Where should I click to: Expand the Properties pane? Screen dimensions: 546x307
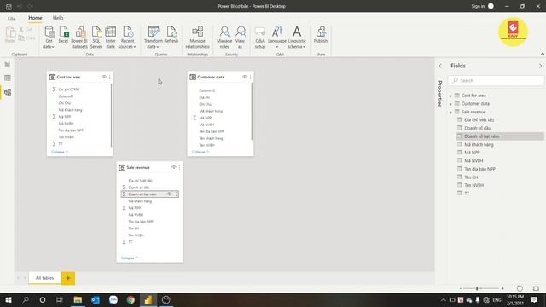[x=440, y=66]
